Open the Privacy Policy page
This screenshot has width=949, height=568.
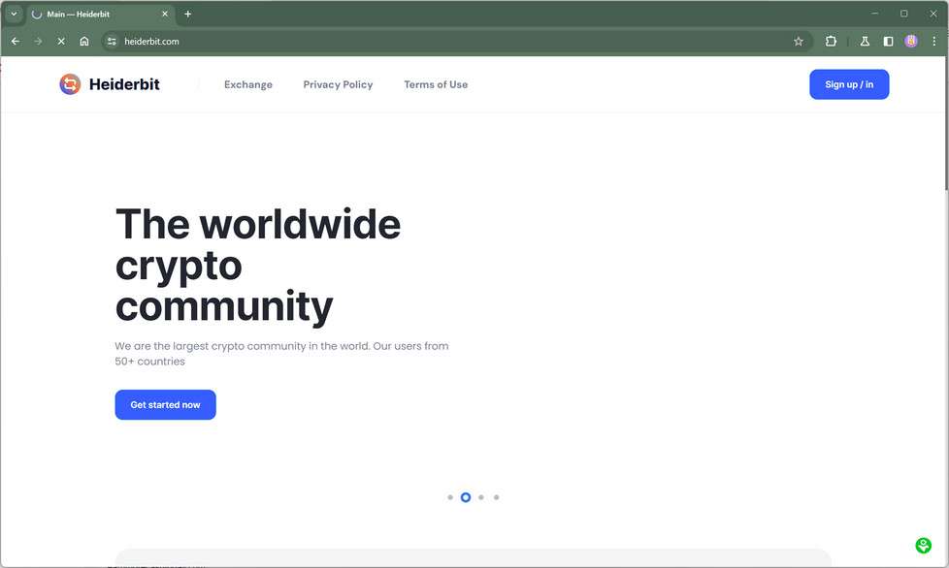tap(338, 84)
